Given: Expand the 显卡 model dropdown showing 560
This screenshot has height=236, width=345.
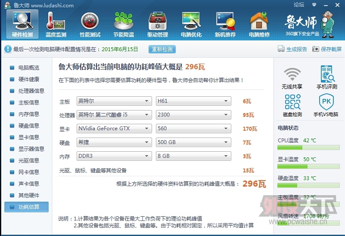Looking at the screenshot, I should 193,129.
